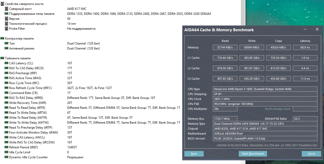This screenshot has height=164, width=324.
Task: Click the Memory Bus 1729.7 MHz field
Action: click(225, 119)
